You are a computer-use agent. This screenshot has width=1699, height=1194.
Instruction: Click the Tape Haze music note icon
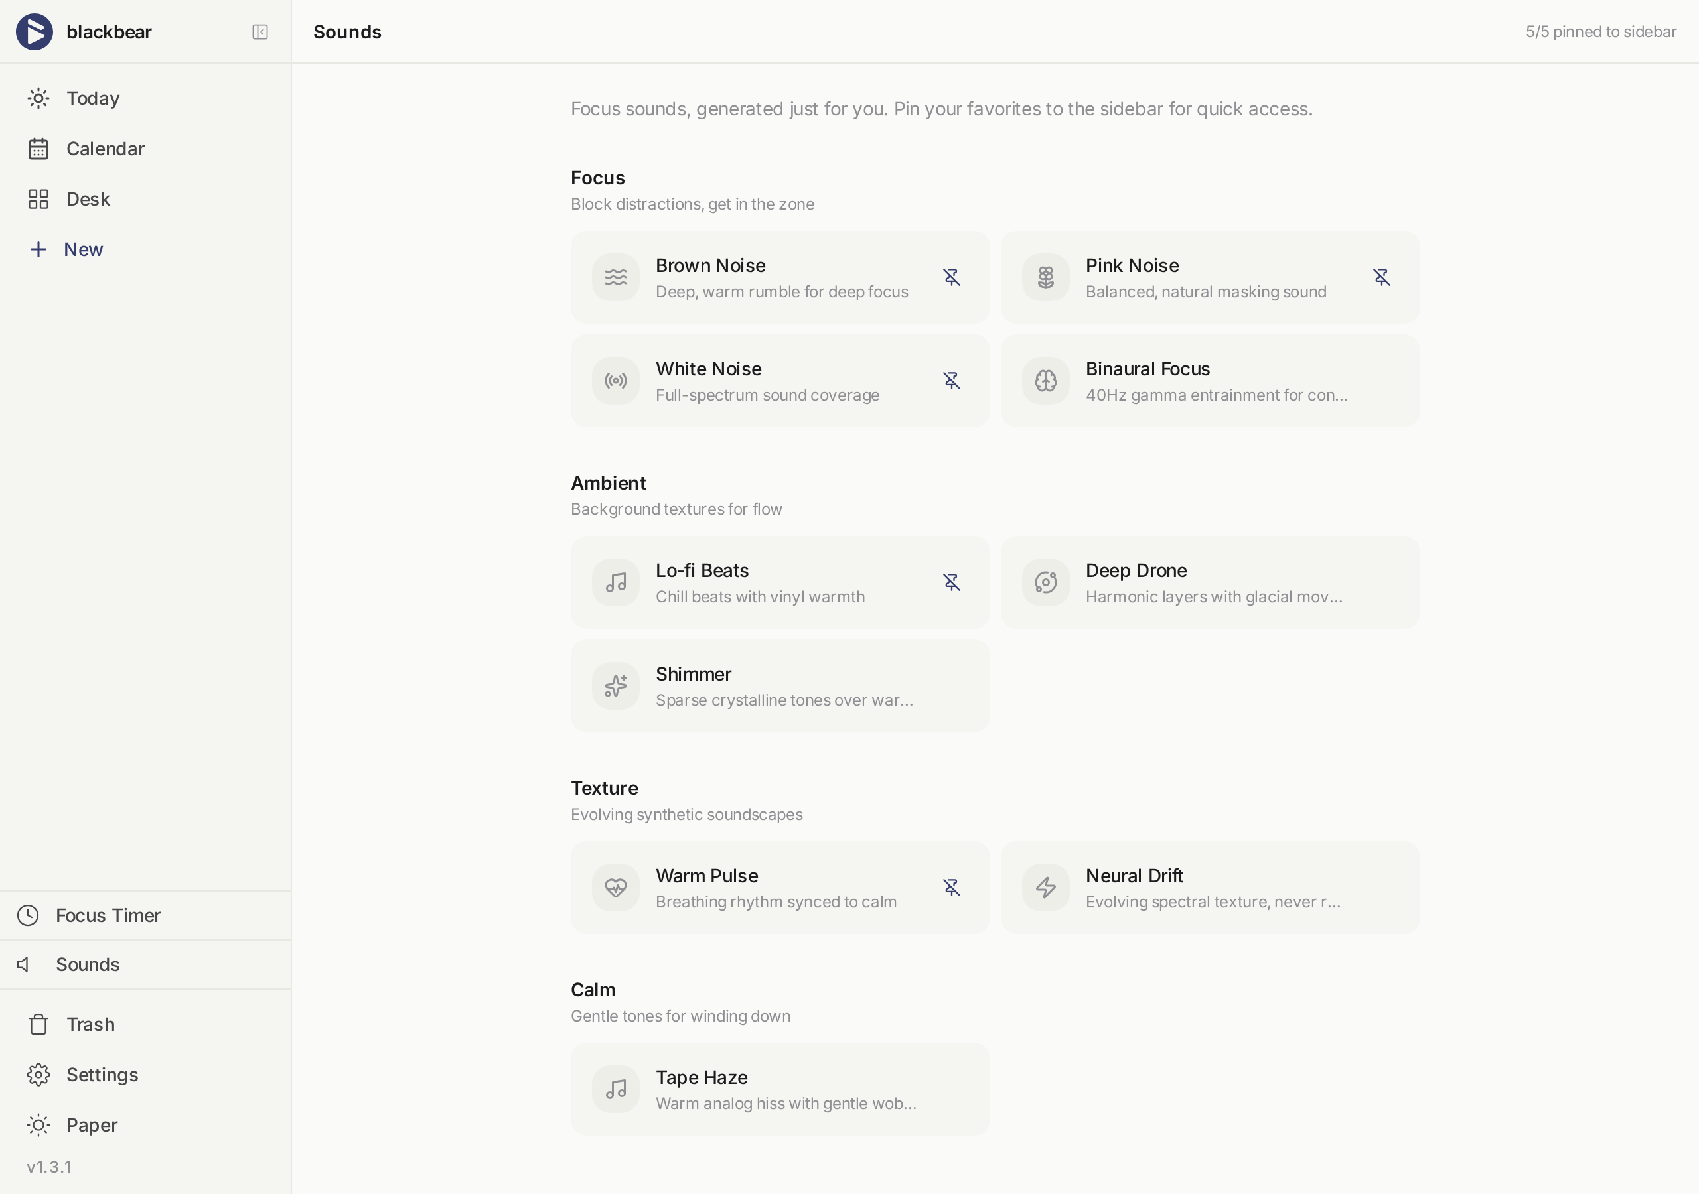point(615,1089)
